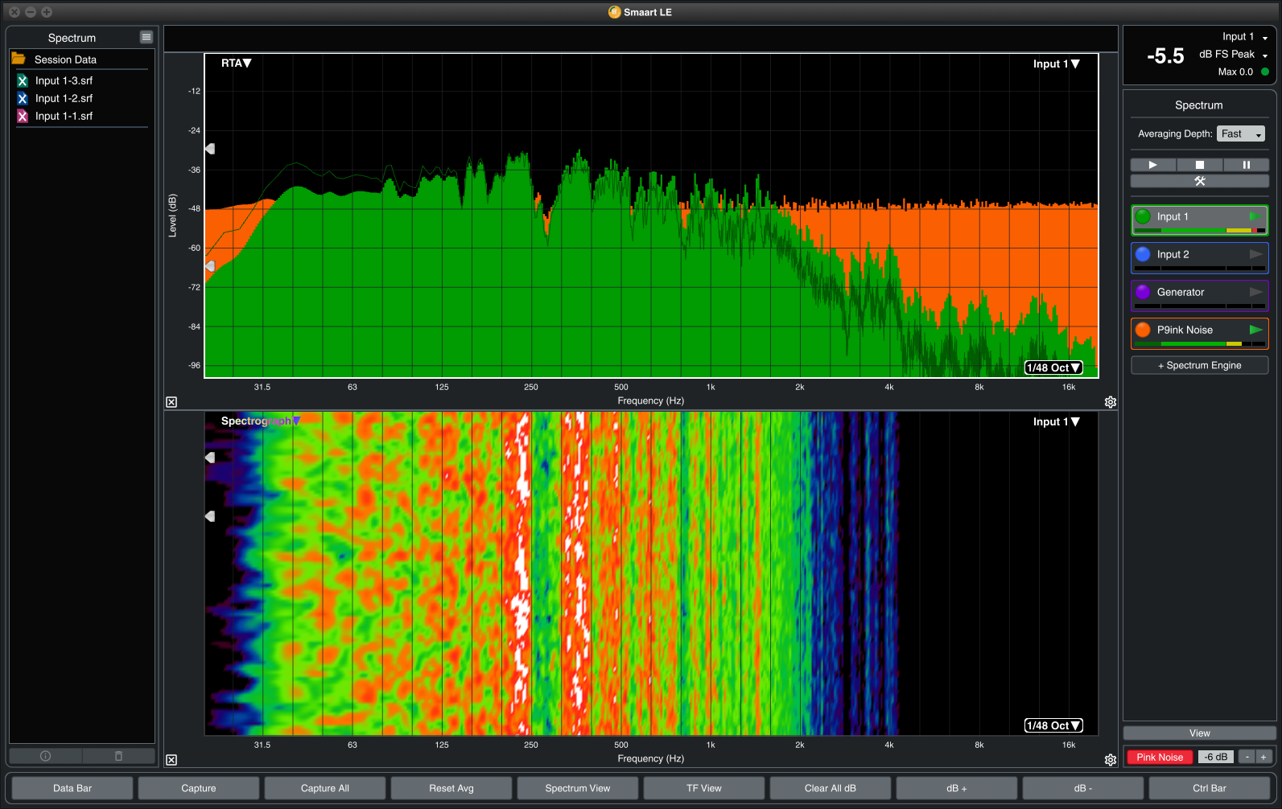Toggle the Input 1-3.srf trace icon
The width and height of the screenshot is (1282, 809).
click(x=23, y=80)
